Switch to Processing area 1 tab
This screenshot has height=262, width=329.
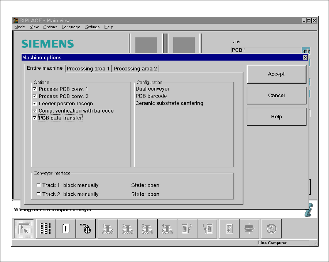tap(88, 69)
